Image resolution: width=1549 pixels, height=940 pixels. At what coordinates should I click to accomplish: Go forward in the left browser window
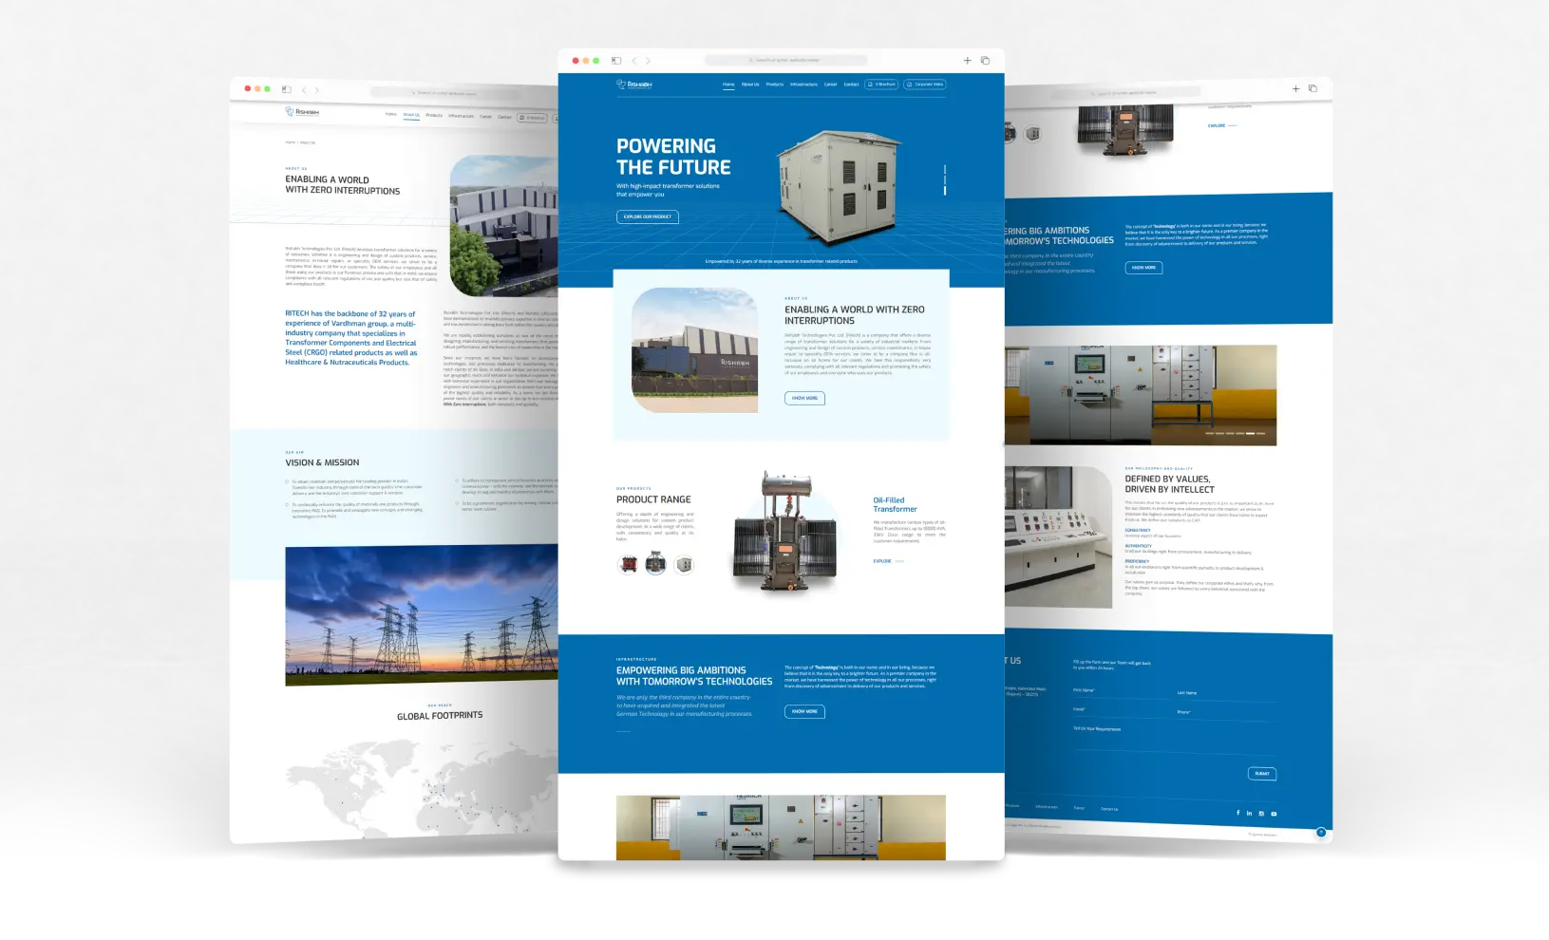[317, 90]
